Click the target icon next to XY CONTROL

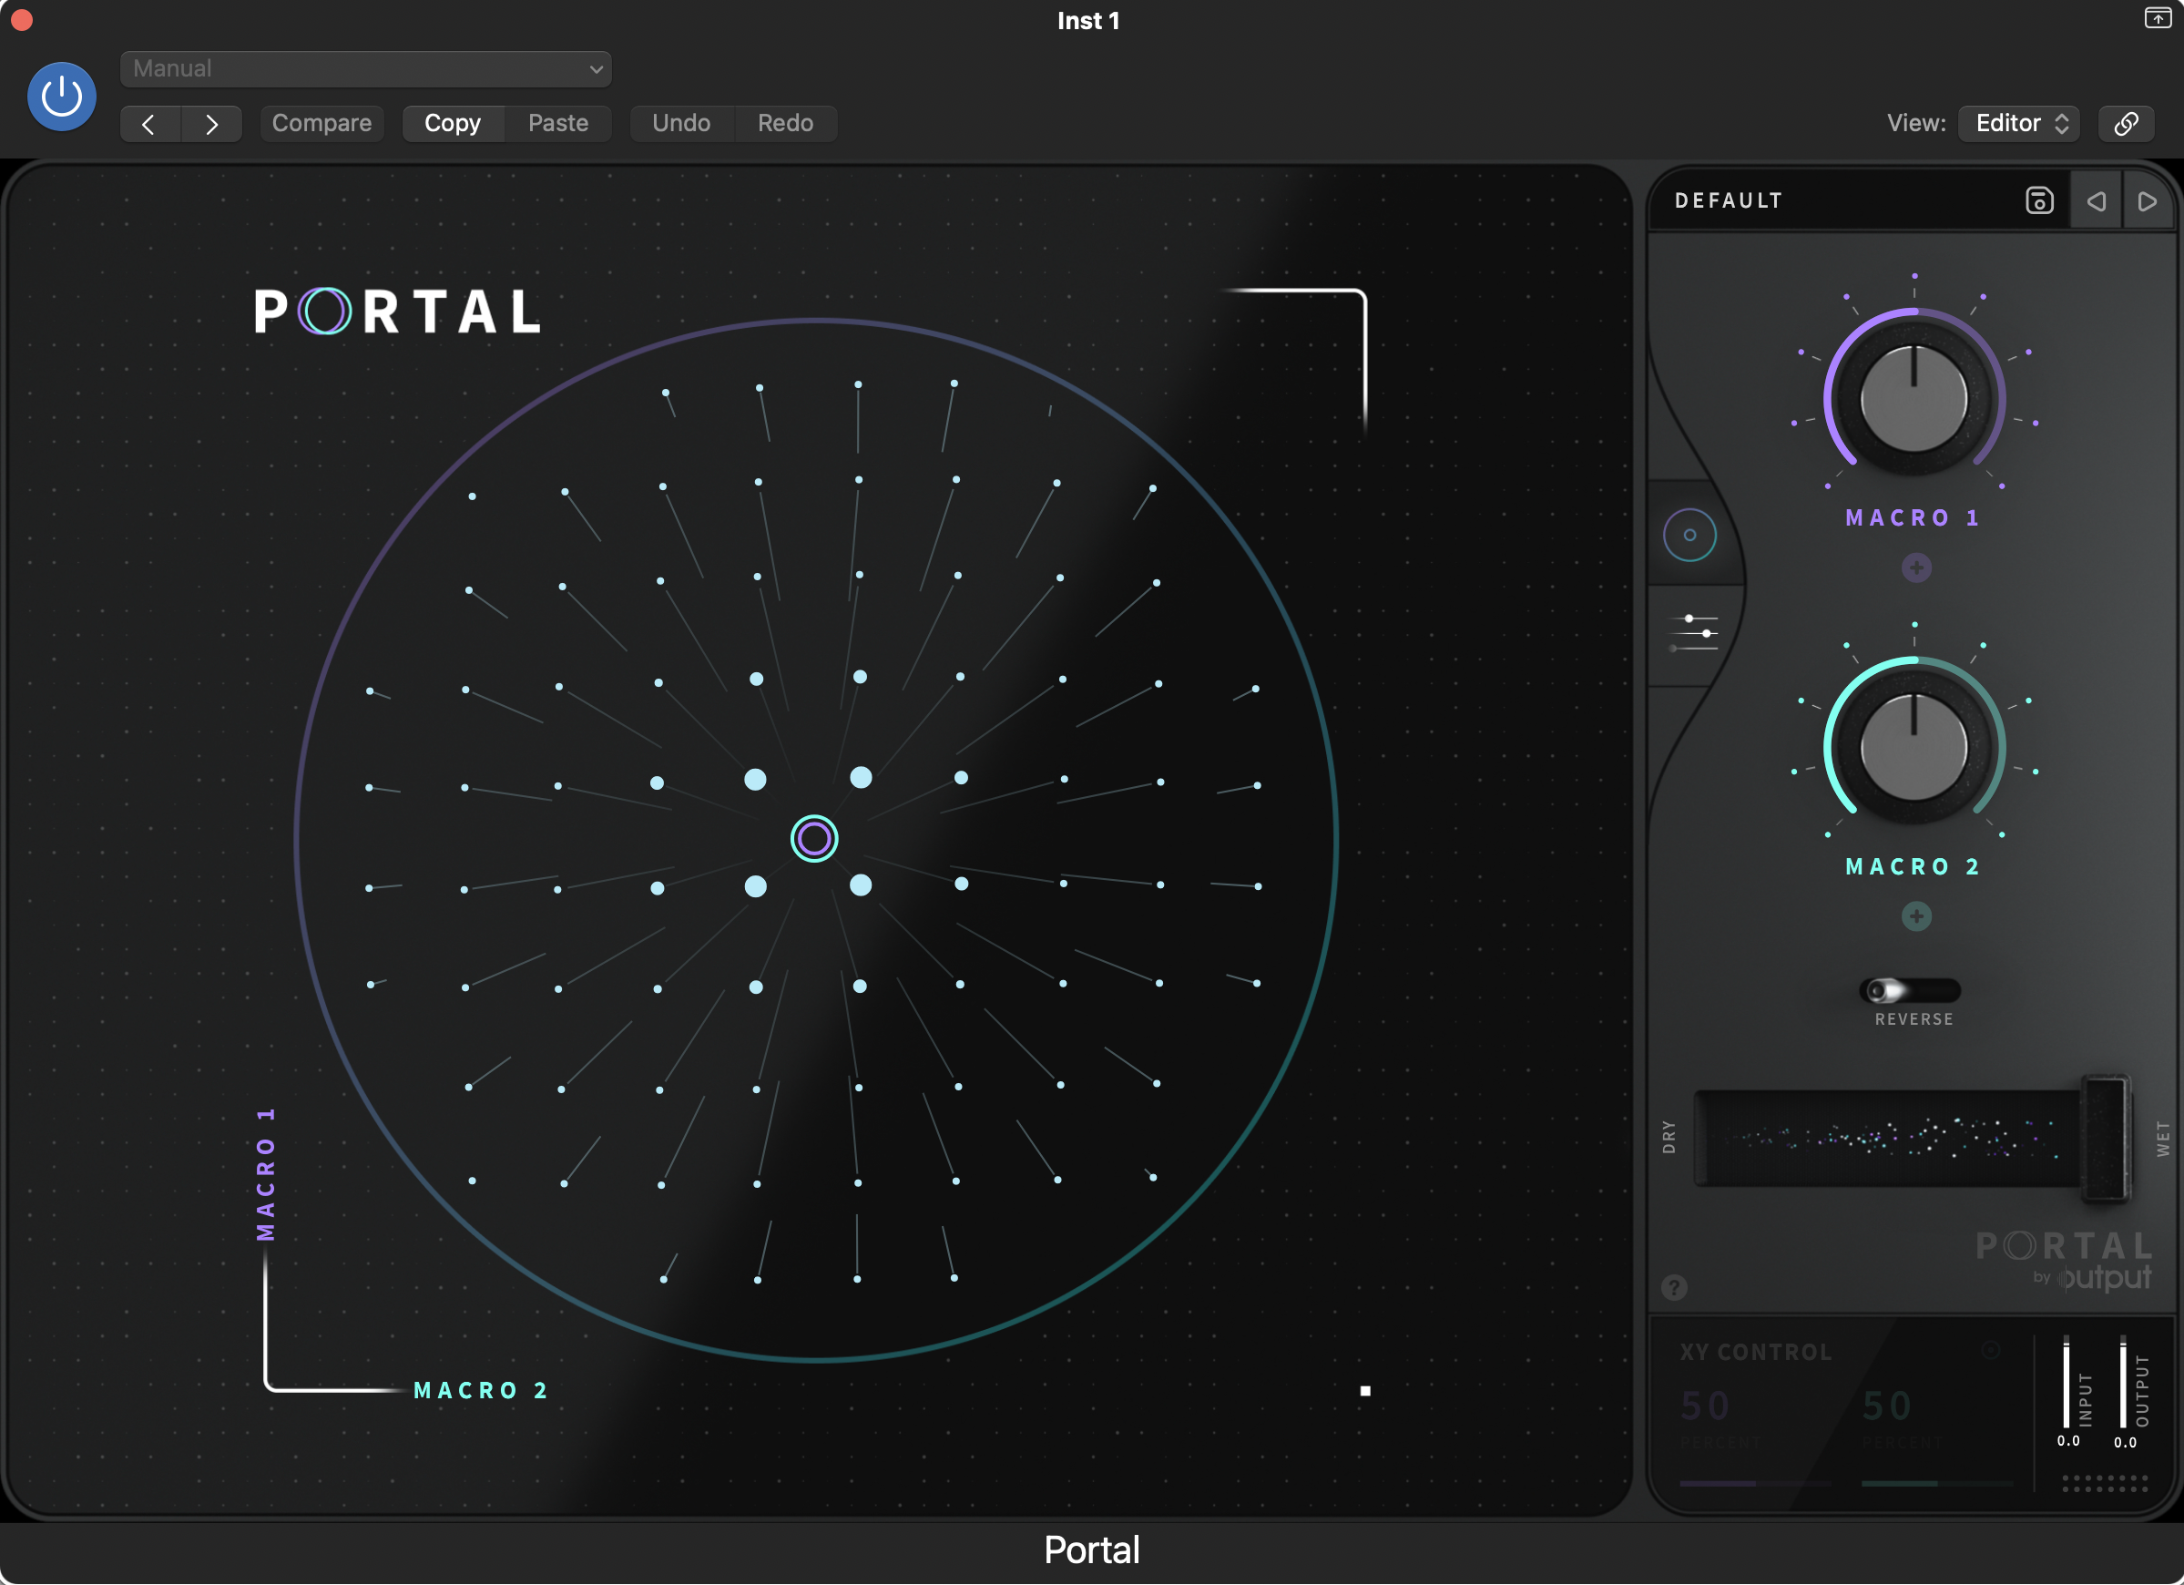tap(1990, 1351)
